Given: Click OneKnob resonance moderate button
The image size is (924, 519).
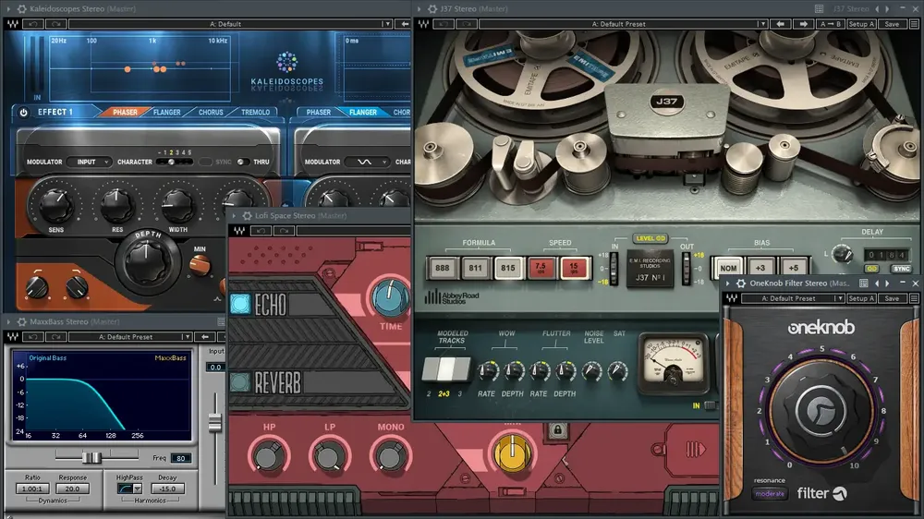Looking at the screenshot, I should pos(770,494).
